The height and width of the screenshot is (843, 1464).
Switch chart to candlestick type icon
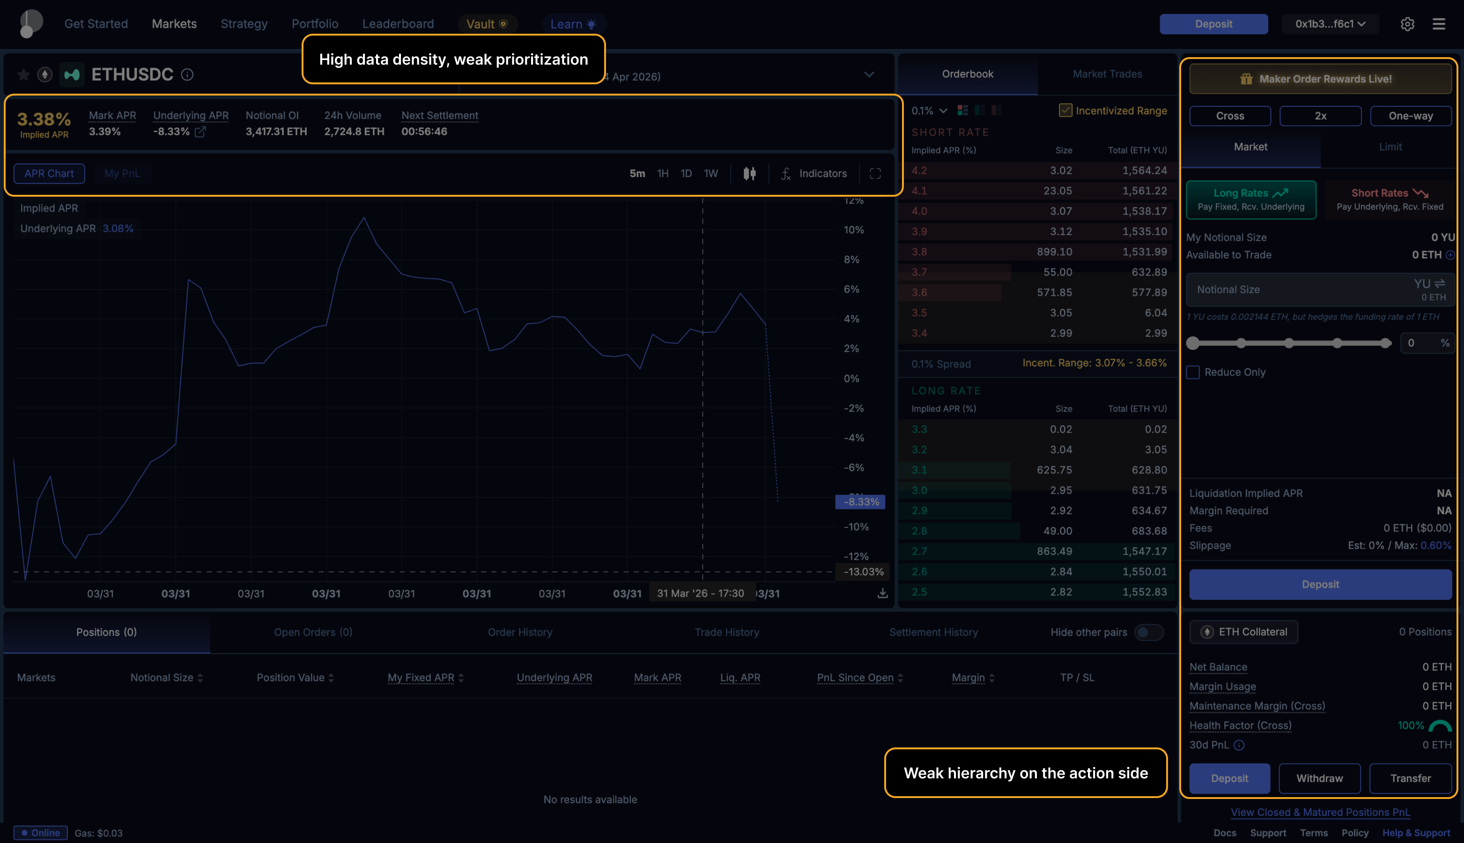click(x=749, y=174)
